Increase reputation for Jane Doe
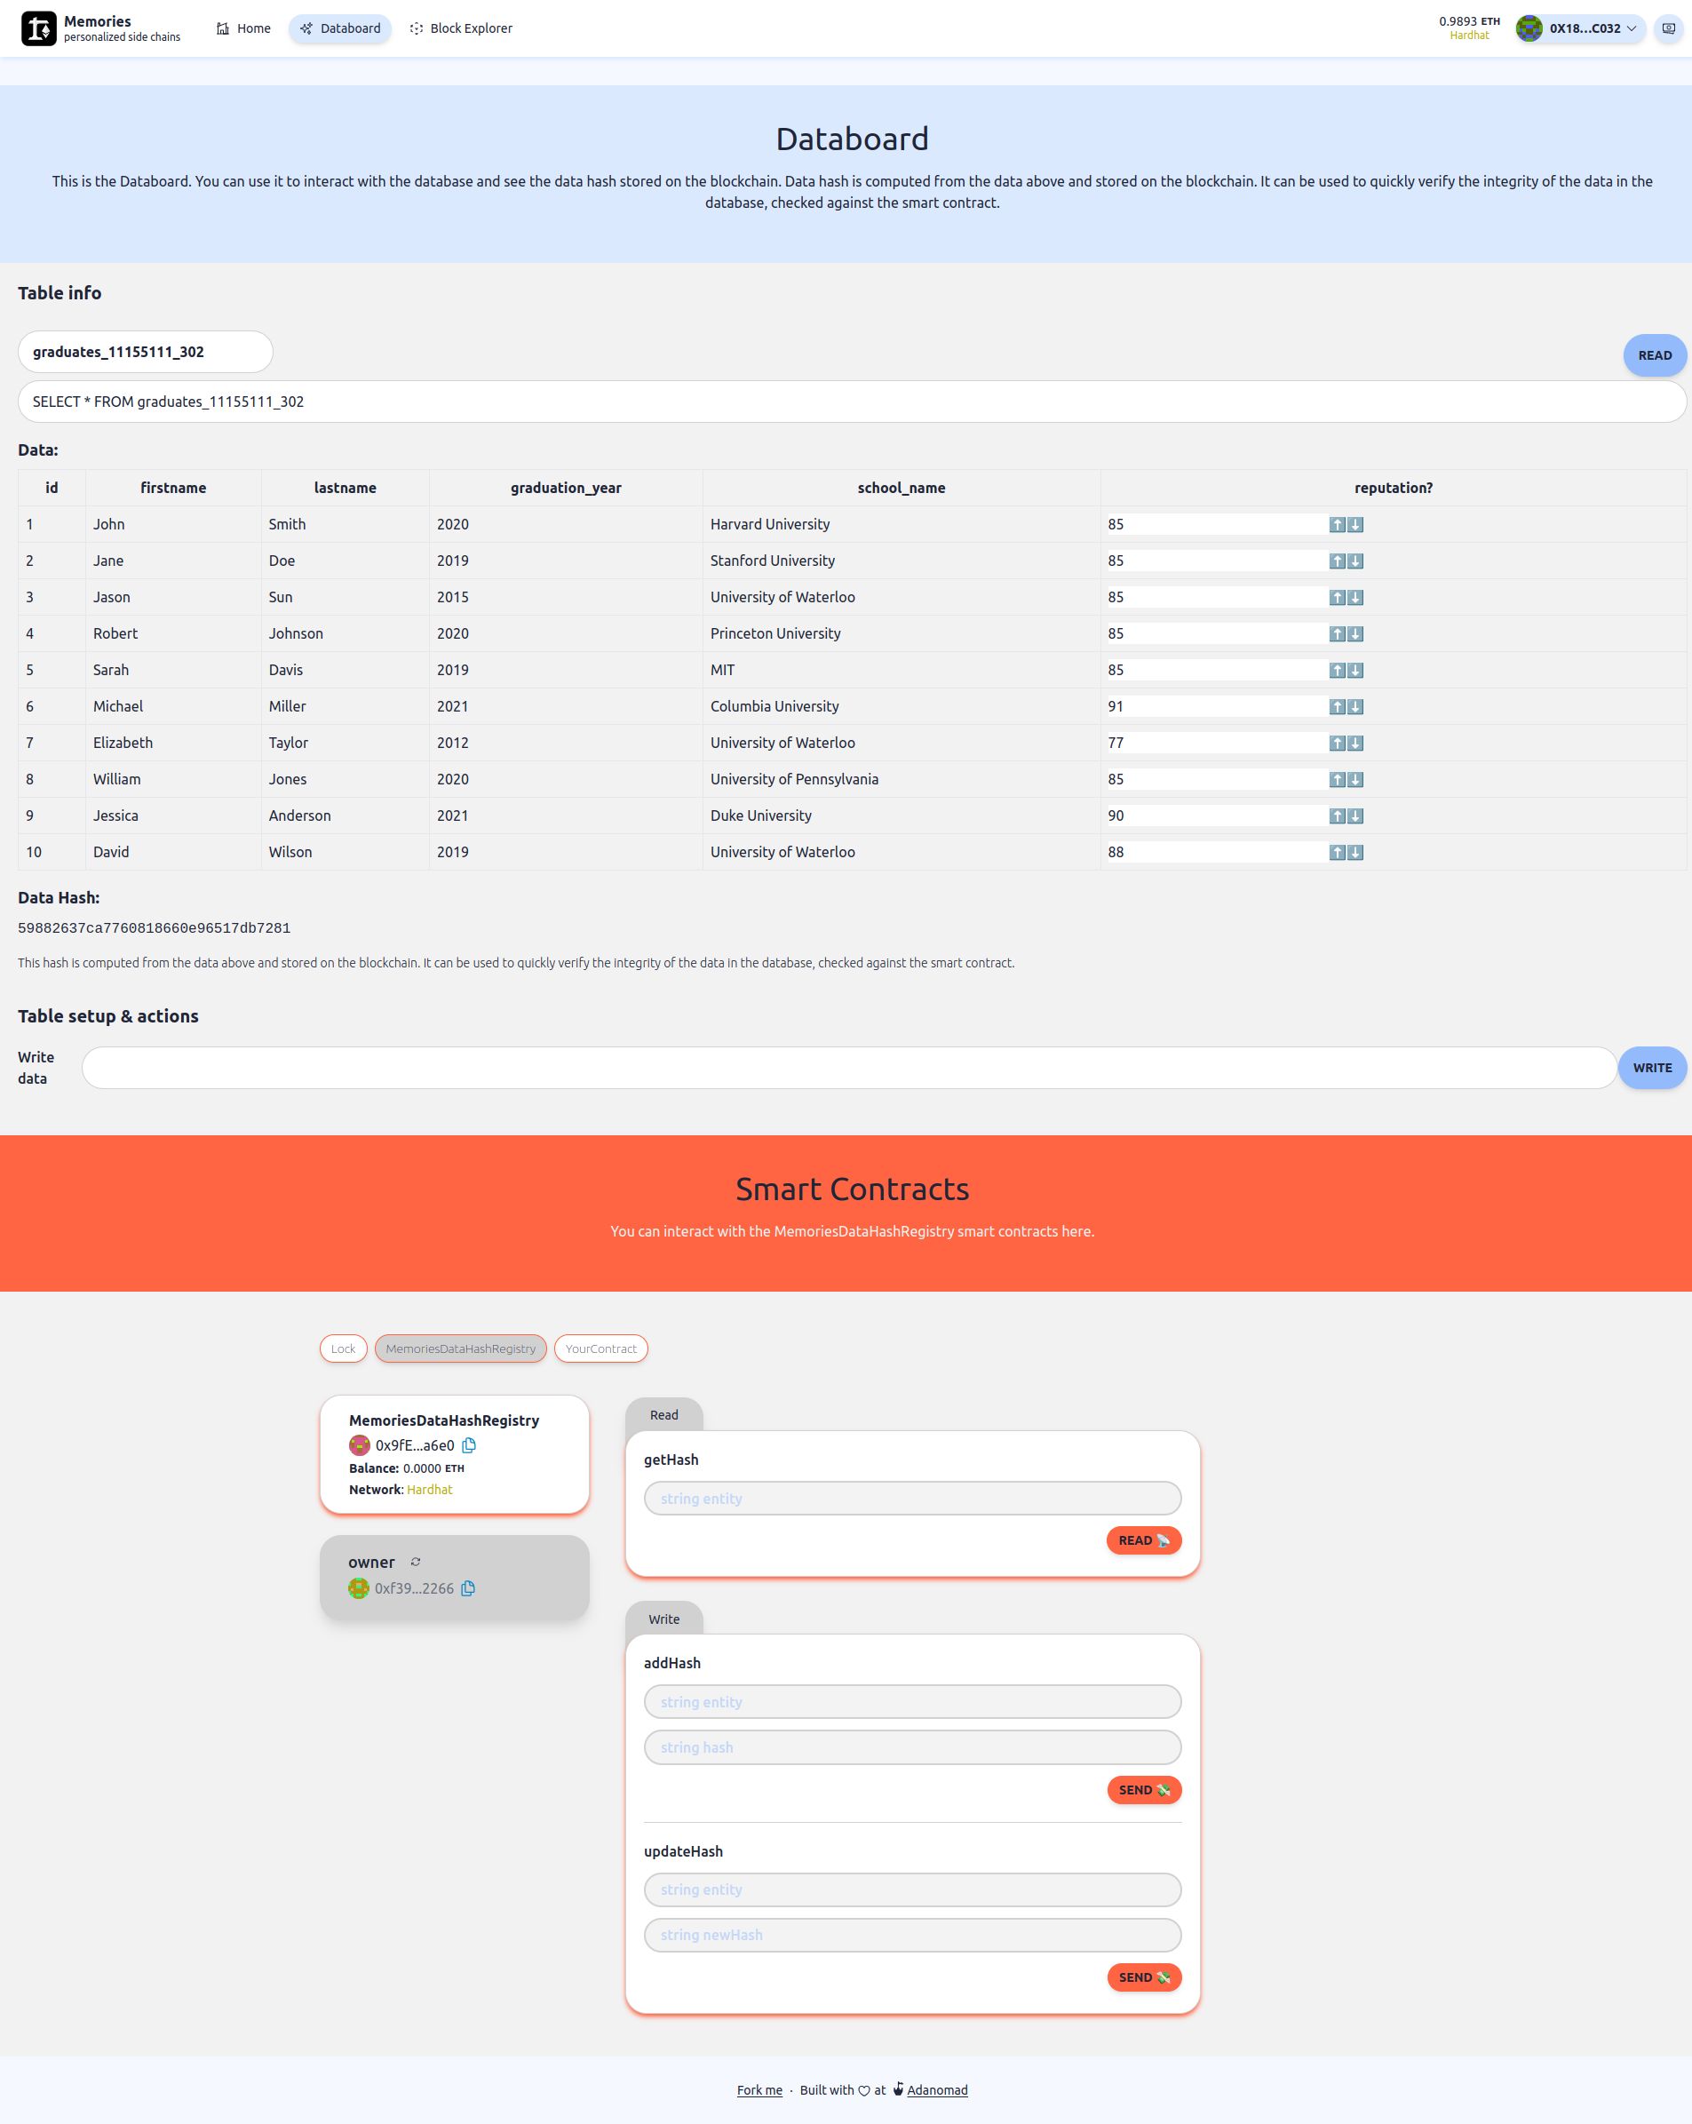Screen dimensions: 1692x2124 click(1338, 561)
